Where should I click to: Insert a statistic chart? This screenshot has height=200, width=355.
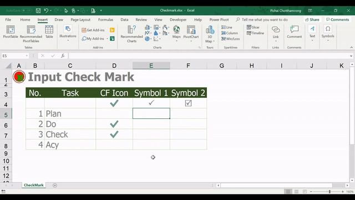[x=156, y=33]
